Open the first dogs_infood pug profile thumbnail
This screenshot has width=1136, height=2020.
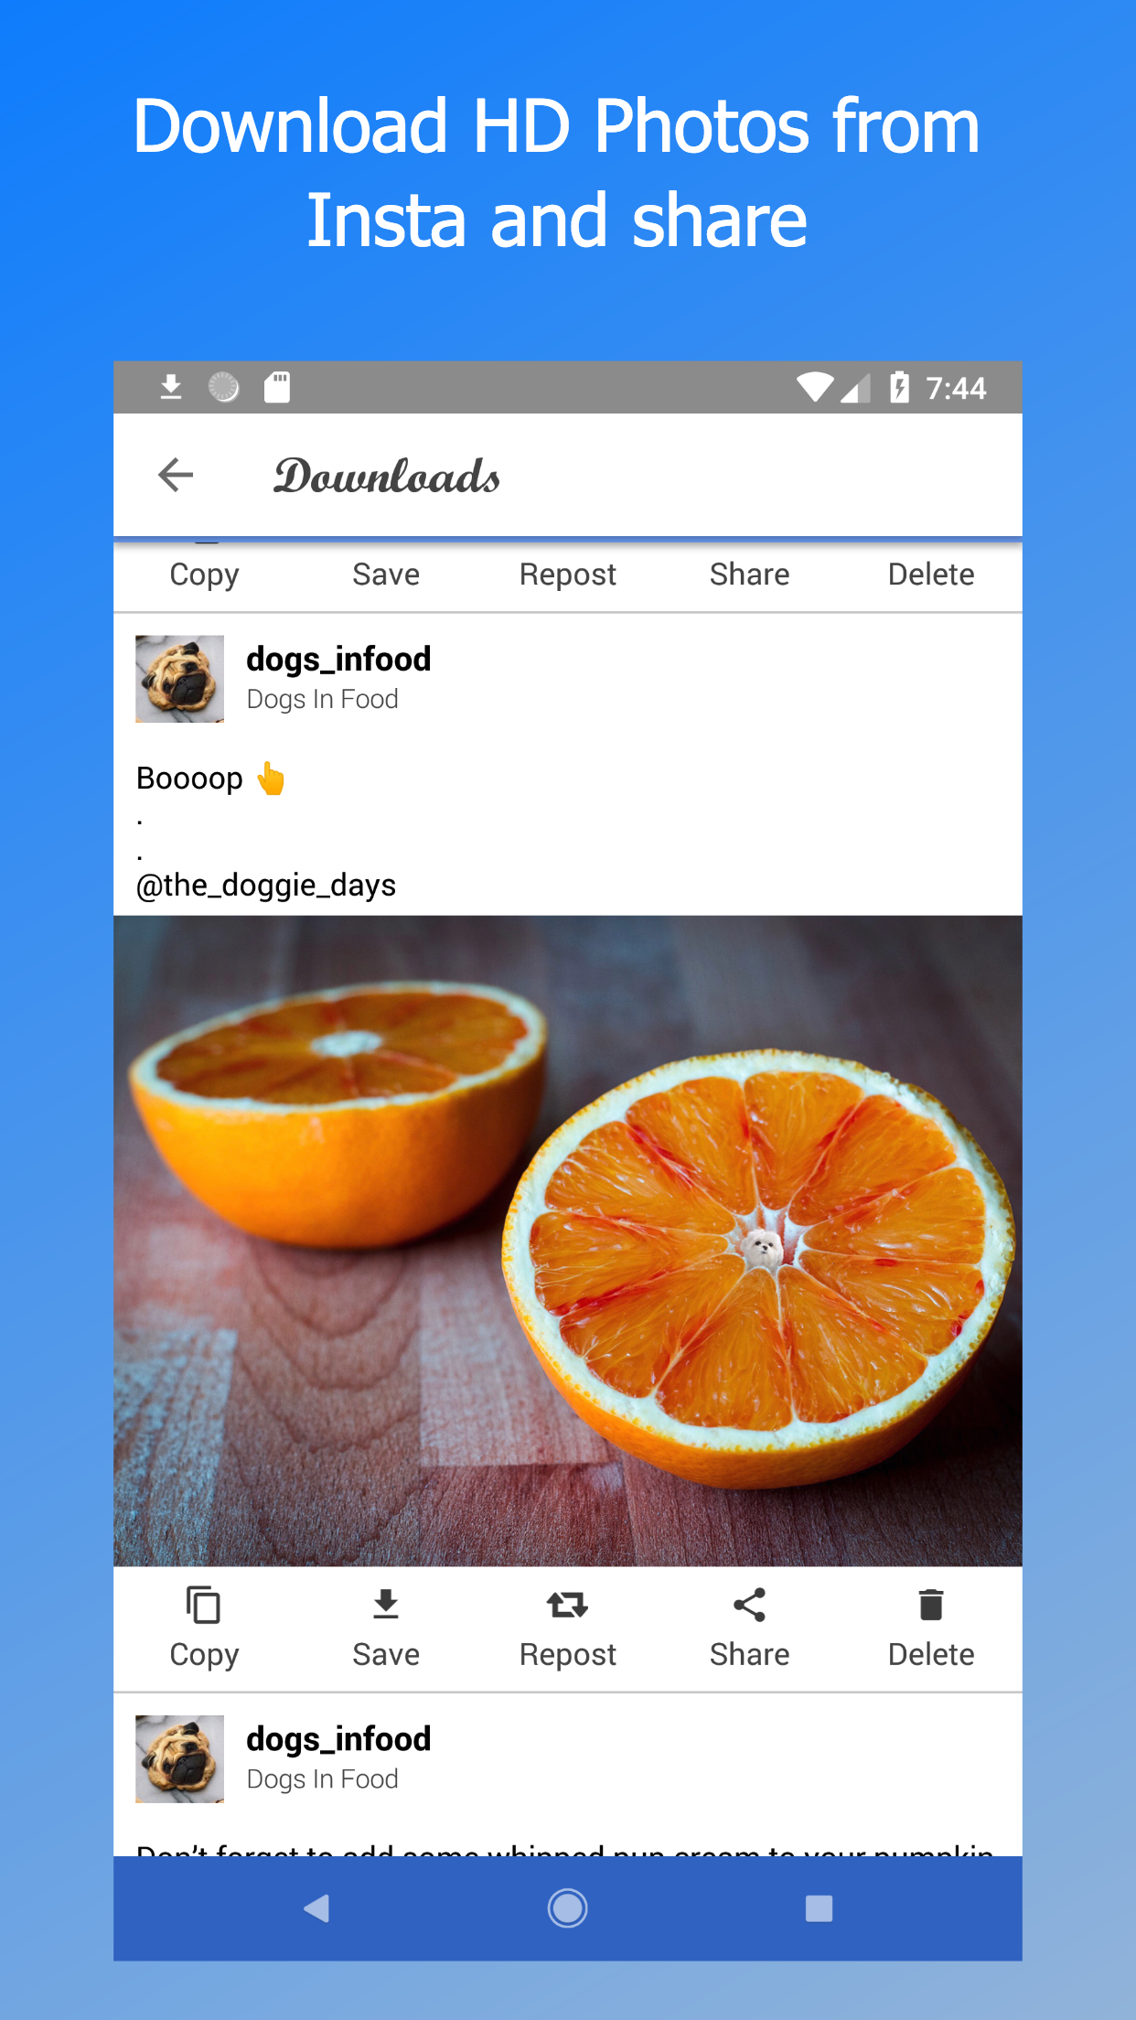coord(179,679)
